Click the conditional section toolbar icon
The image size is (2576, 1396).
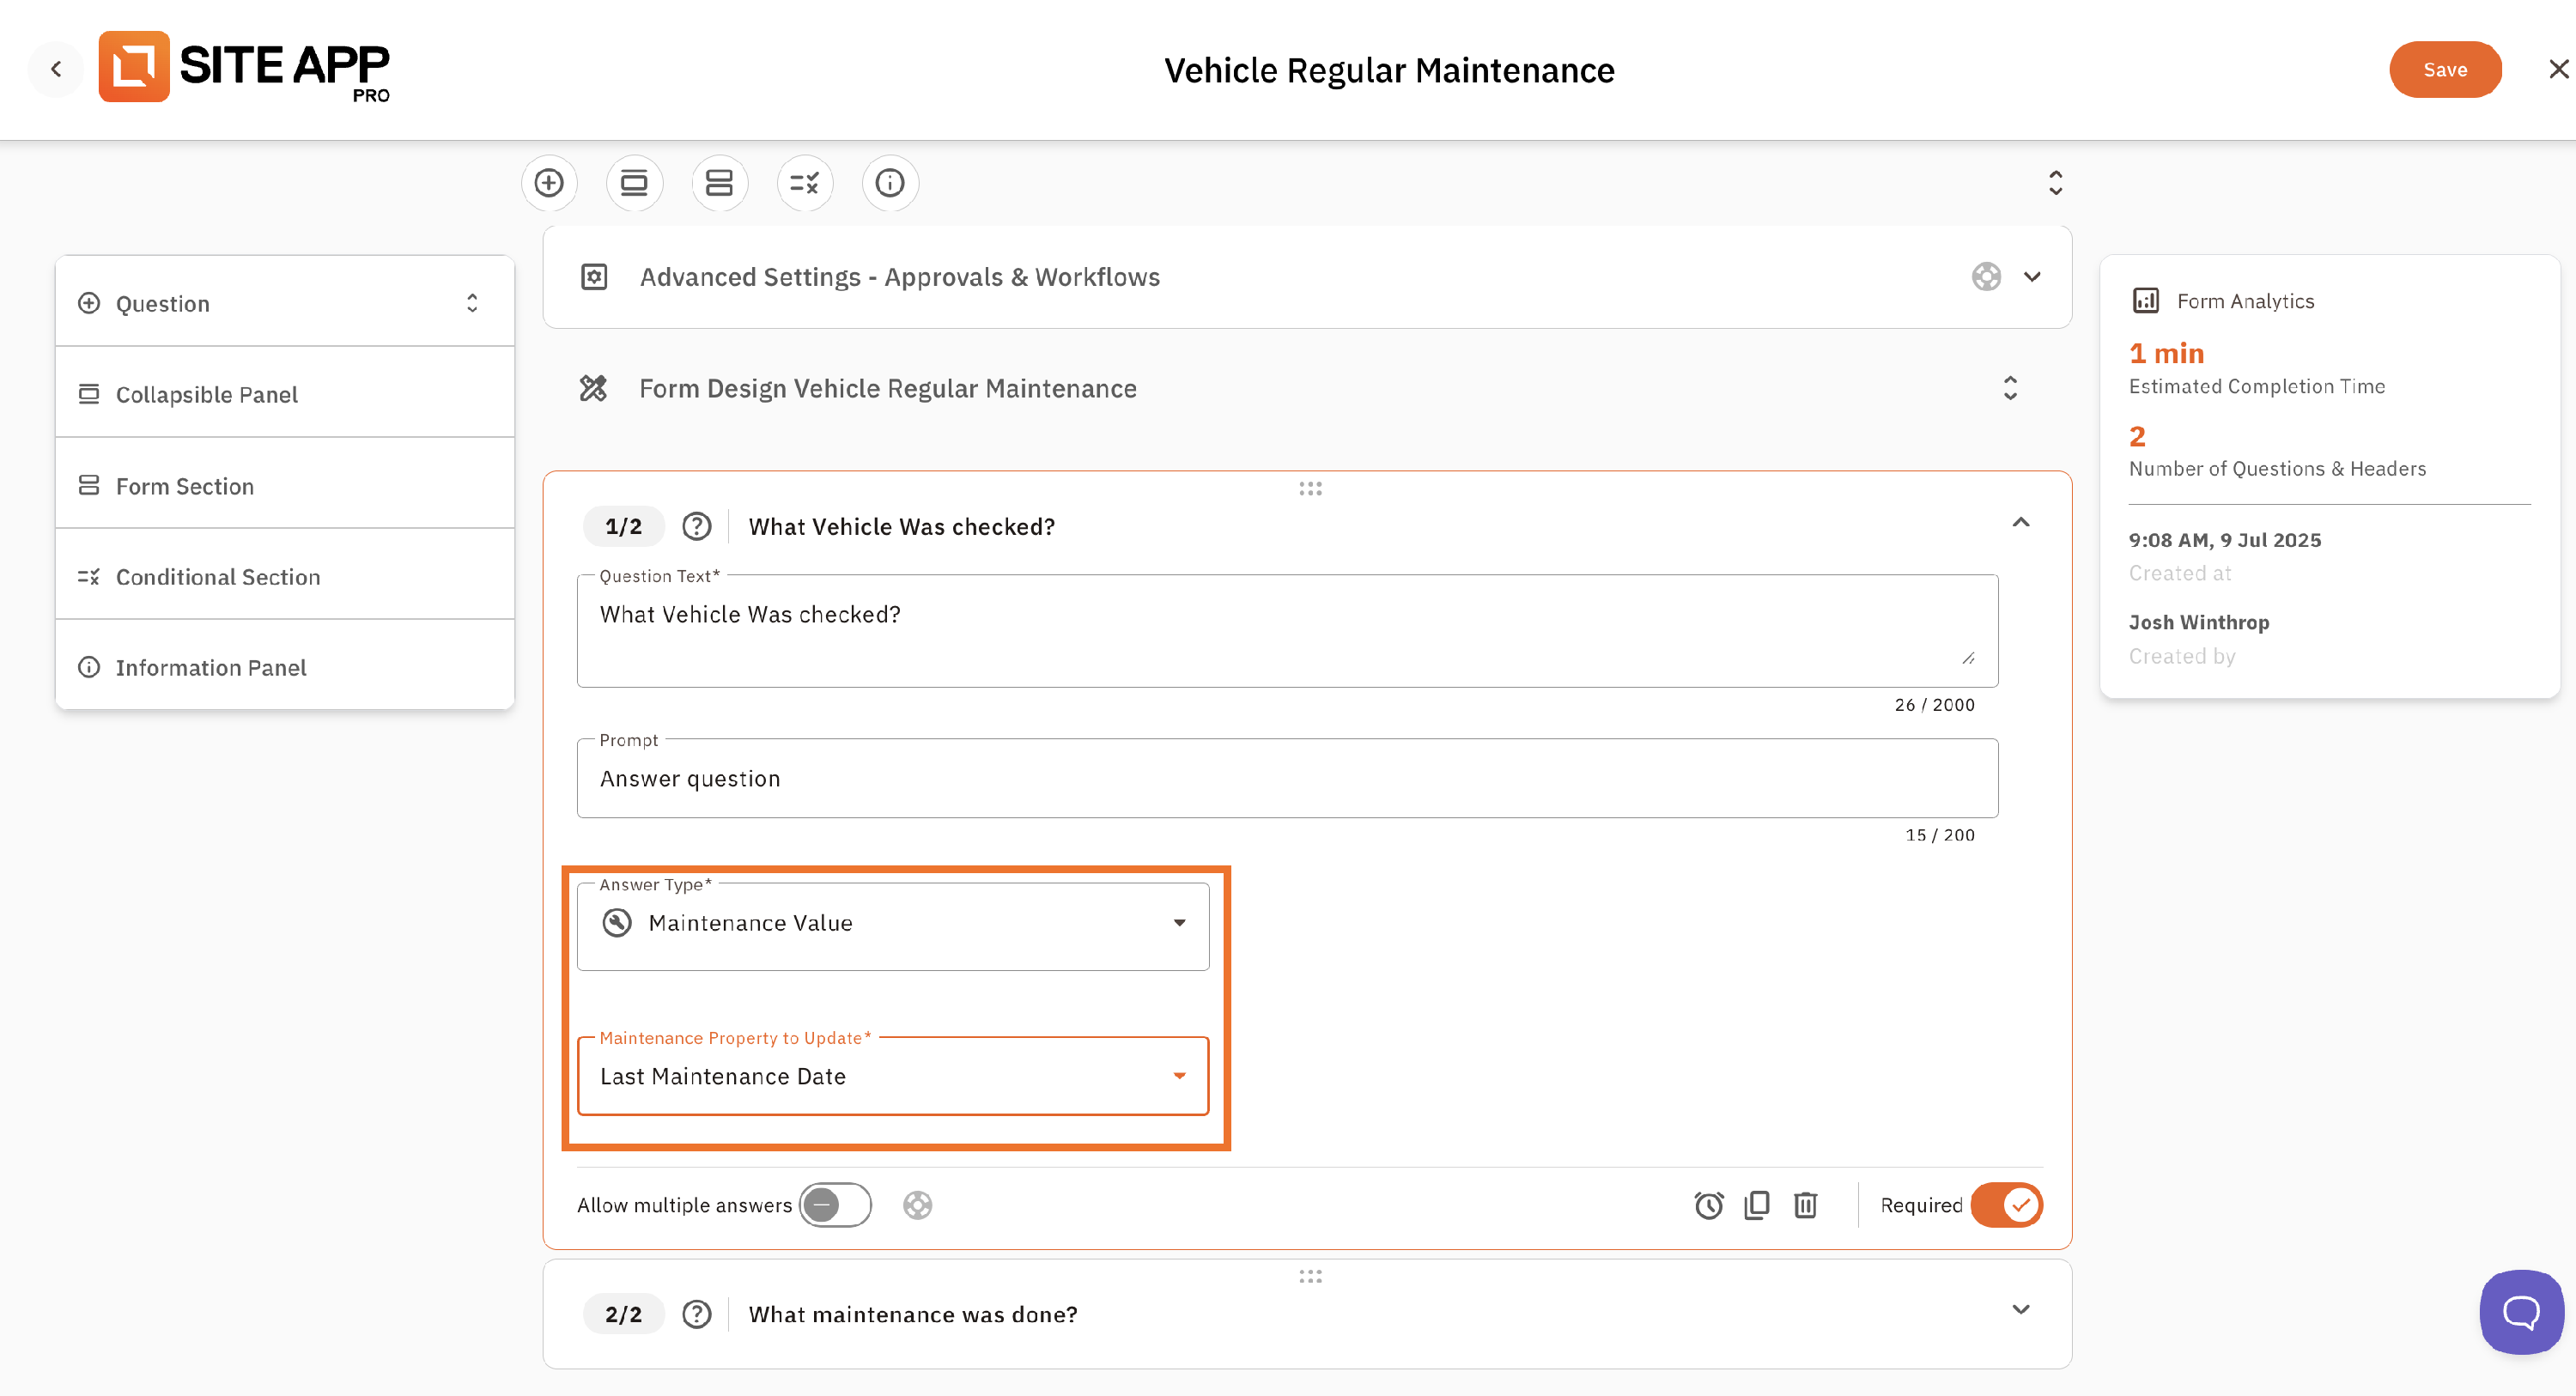[804, 183]
